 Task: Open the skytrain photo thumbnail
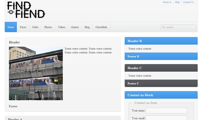36,73
